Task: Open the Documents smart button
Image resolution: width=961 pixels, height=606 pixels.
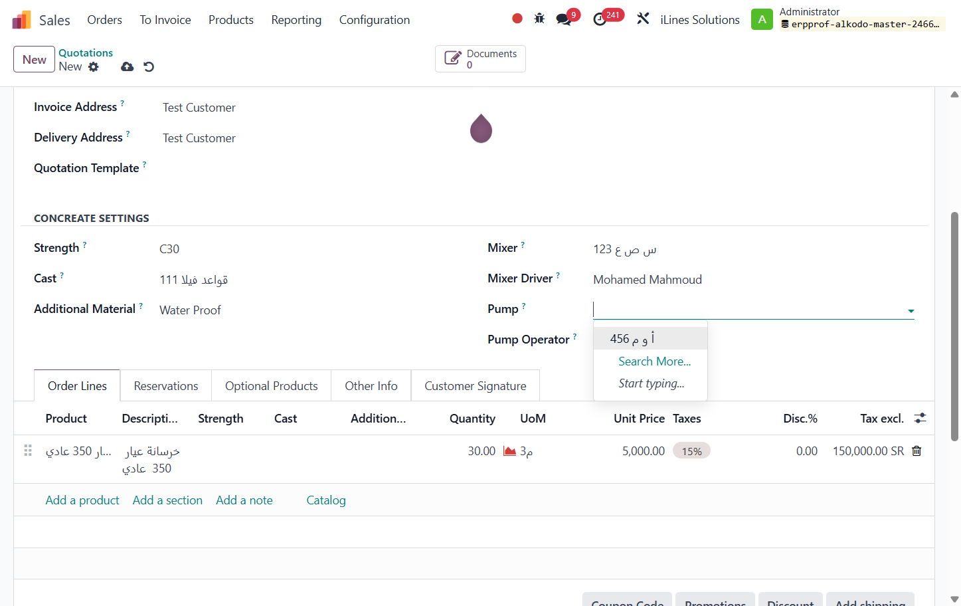Action: (480, 58)
